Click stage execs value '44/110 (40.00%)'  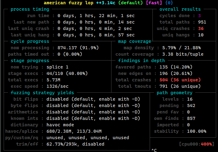pyautogui.click(x=67, y=73)
